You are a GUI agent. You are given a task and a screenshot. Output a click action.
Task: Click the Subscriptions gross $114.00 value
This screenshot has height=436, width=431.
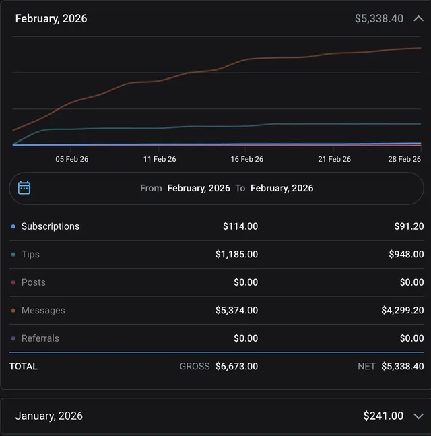240,226
